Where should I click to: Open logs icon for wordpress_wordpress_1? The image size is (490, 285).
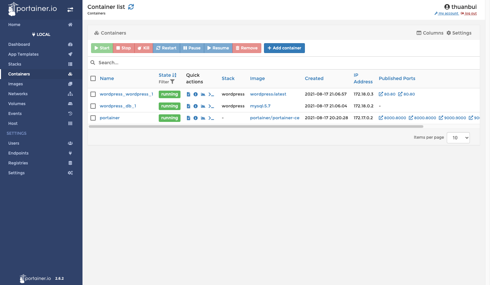tap(188, 94)
